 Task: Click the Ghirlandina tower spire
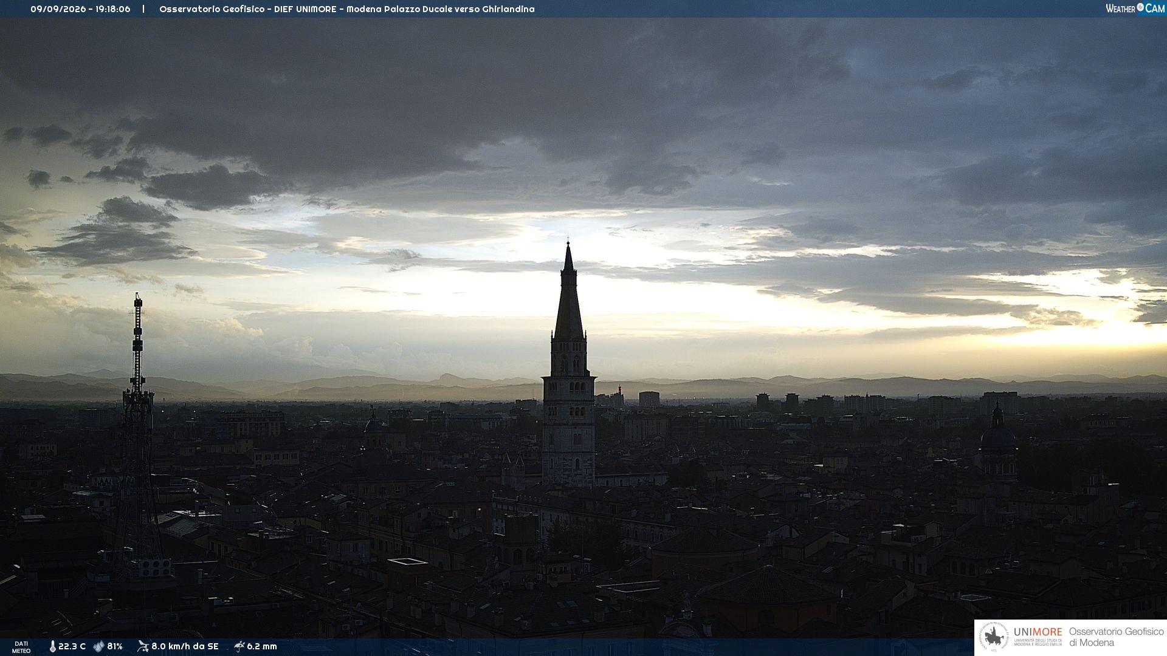tap(568, 292)
